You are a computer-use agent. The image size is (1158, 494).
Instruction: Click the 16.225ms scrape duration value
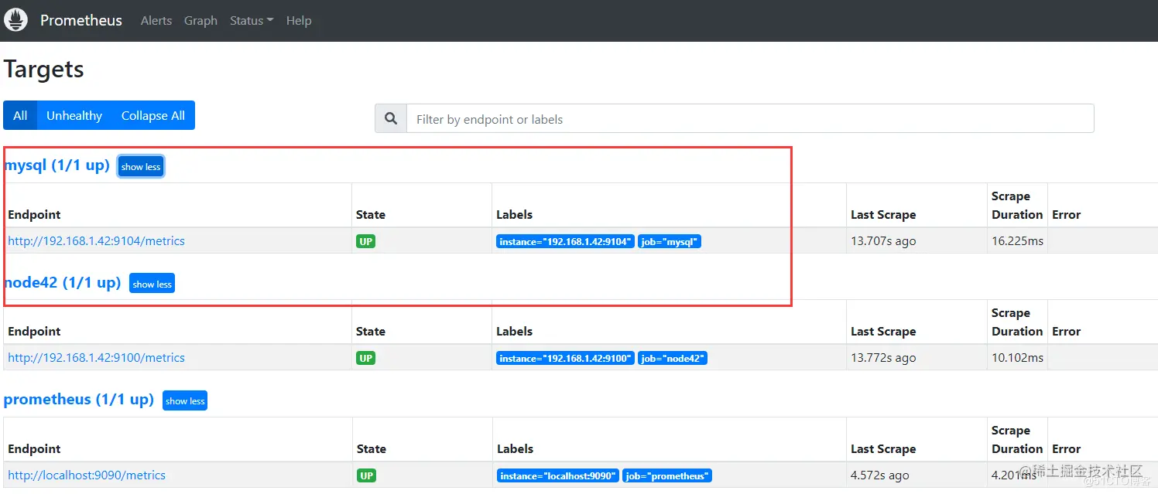pyautogui.click(x=1017, y=241)
